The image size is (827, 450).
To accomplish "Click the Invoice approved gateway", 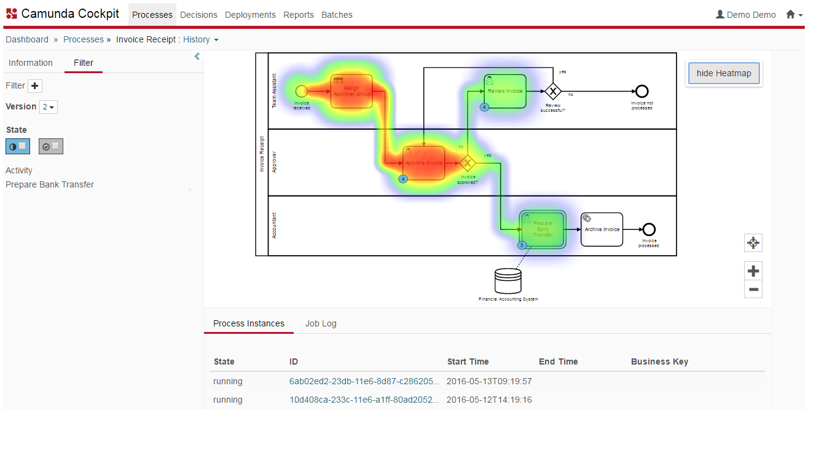I will pyautogui.click(x=468, y=163).
